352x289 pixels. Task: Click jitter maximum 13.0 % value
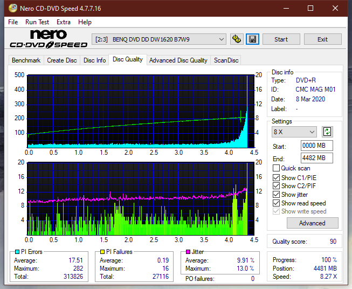(x=246, y=269)
